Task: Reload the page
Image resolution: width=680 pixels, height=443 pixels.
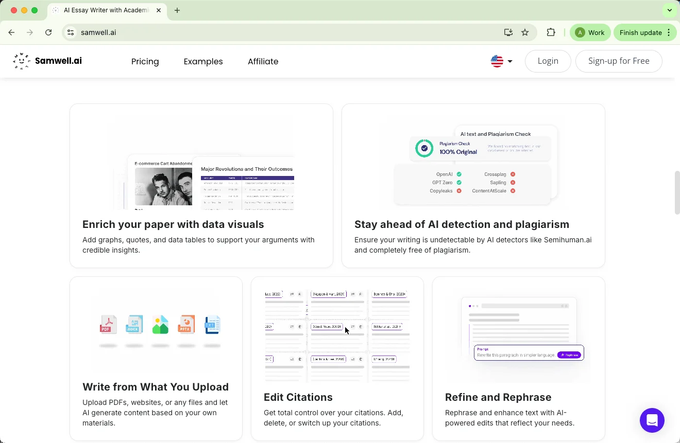Action: click(x=48, y=32)
